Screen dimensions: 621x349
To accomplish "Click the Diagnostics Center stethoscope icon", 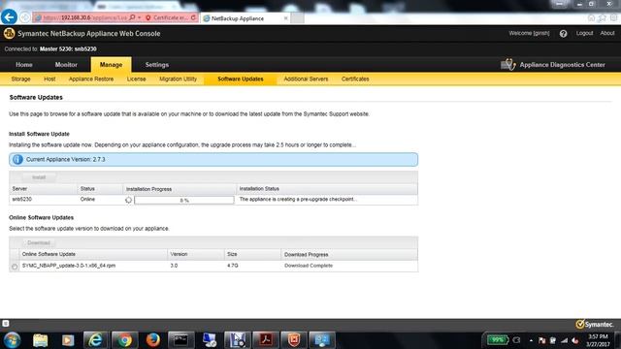I will (508, 64).
